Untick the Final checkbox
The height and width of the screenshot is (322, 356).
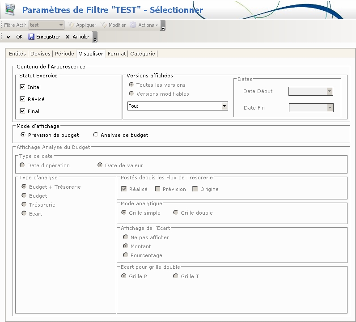[22, 111]
